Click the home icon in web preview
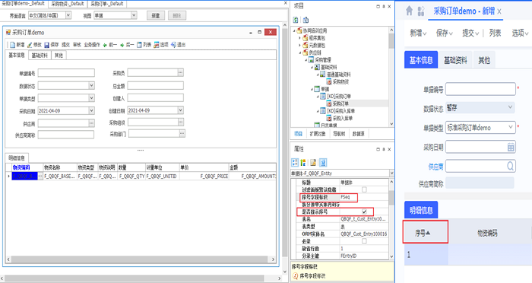The image size is (532, 283). tap(409, 11)
